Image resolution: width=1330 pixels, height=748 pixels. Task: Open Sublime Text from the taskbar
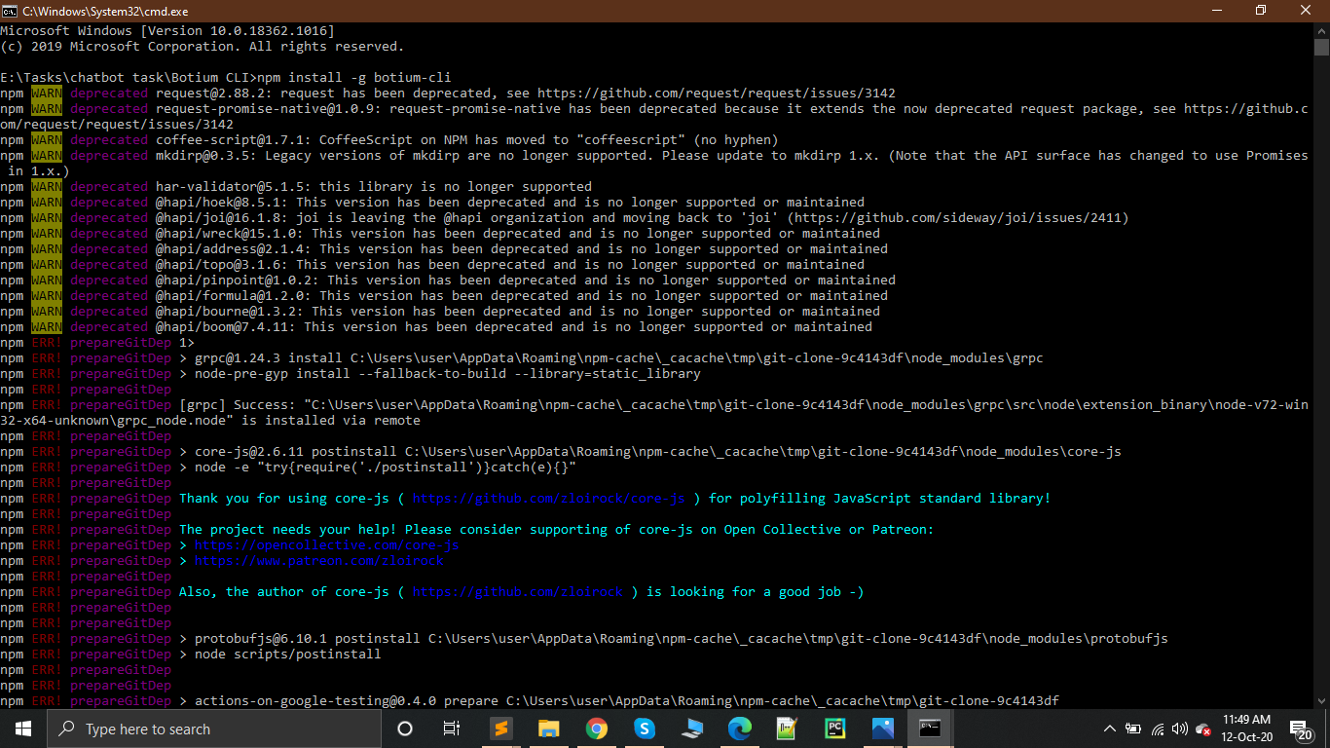[x=500, y=728]
